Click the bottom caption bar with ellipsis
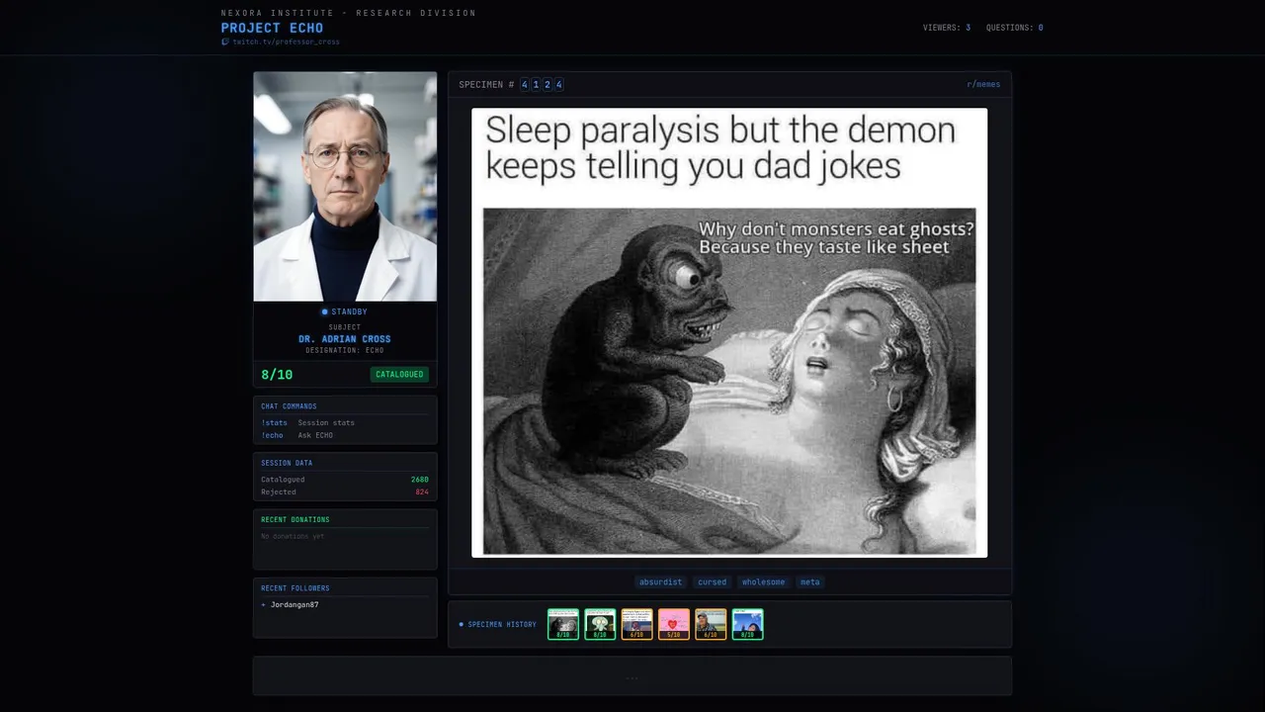 click(x=632, y=676)
